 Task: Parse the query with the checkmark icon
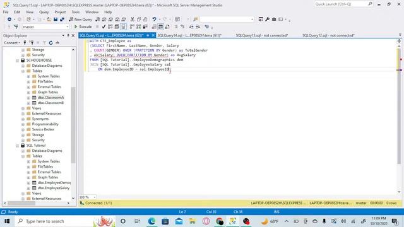tap(104, 26)
